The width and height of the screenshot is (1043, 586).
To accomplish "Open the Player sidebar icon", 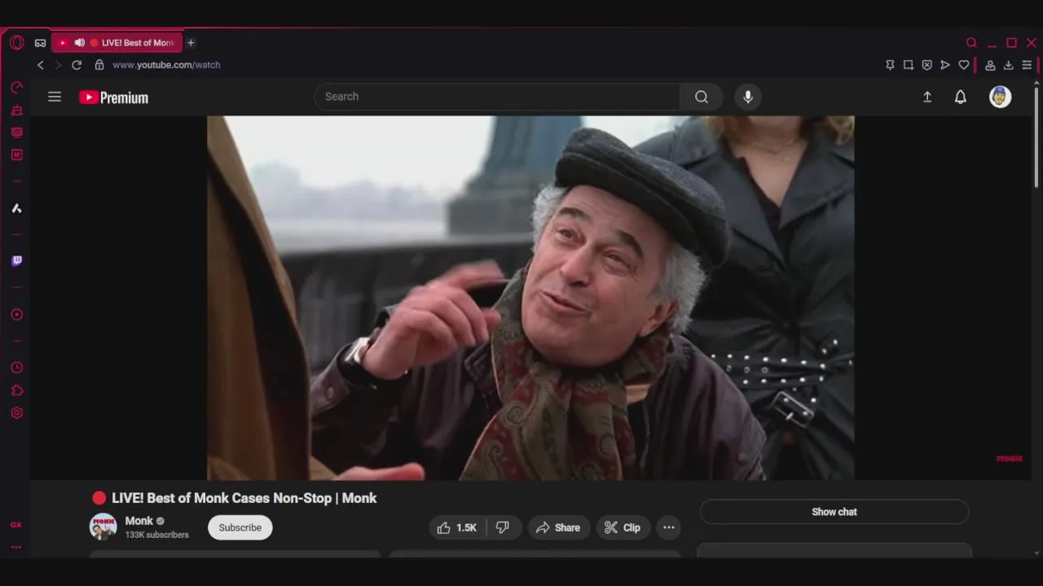I will (16, 314).
